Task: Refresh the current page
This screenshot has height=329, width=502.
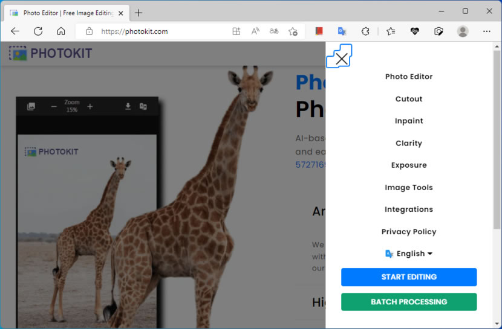Action: [38, 31]
